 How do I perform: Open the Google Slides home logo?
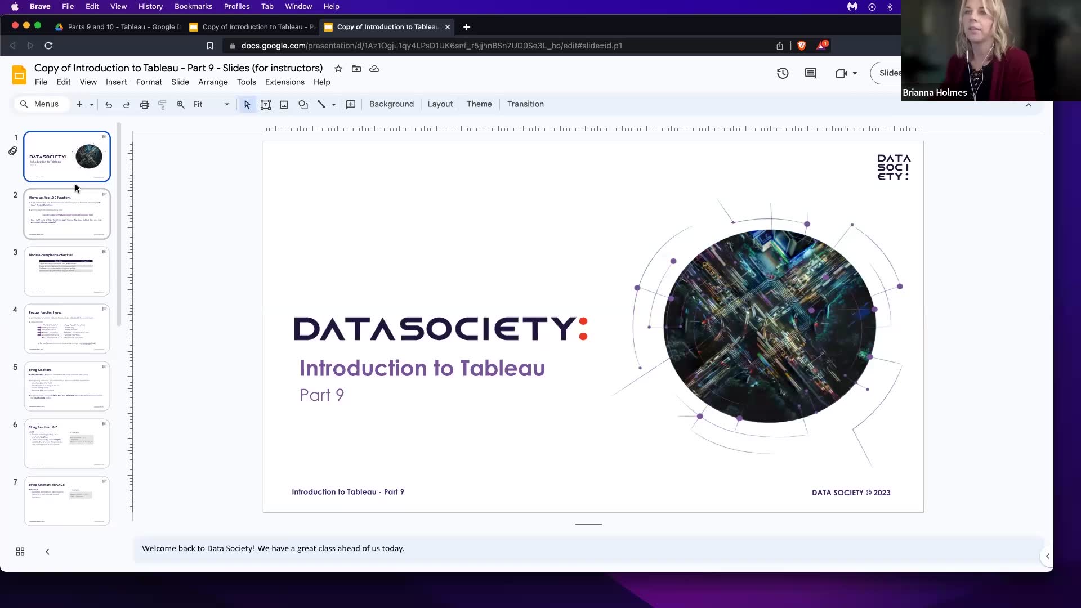19,74
